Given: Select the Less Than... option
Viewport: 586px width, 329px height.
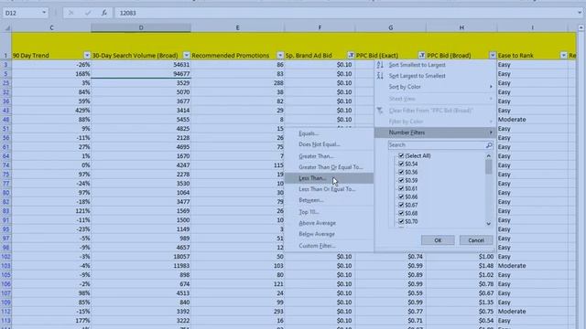Looking at the screenshot, I should 329,178.
